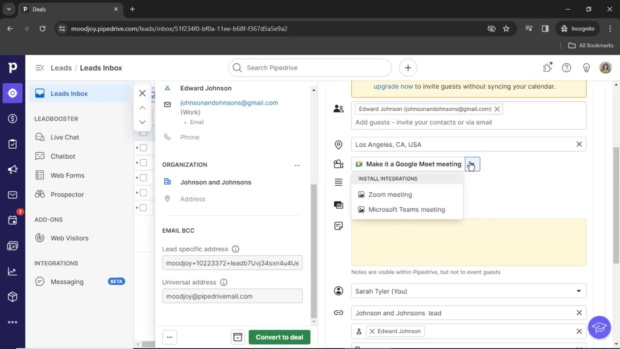Viewport: 620px width, 349px height.
Task: Click the Universal address field
Action: [x=232, y=296]
